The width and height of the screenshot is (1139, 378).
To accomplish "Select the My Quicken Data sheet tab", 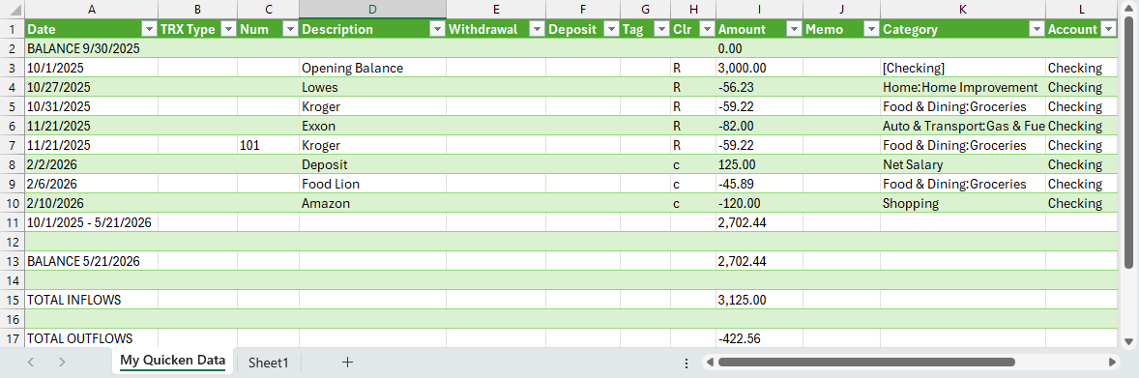I will 173,362.
